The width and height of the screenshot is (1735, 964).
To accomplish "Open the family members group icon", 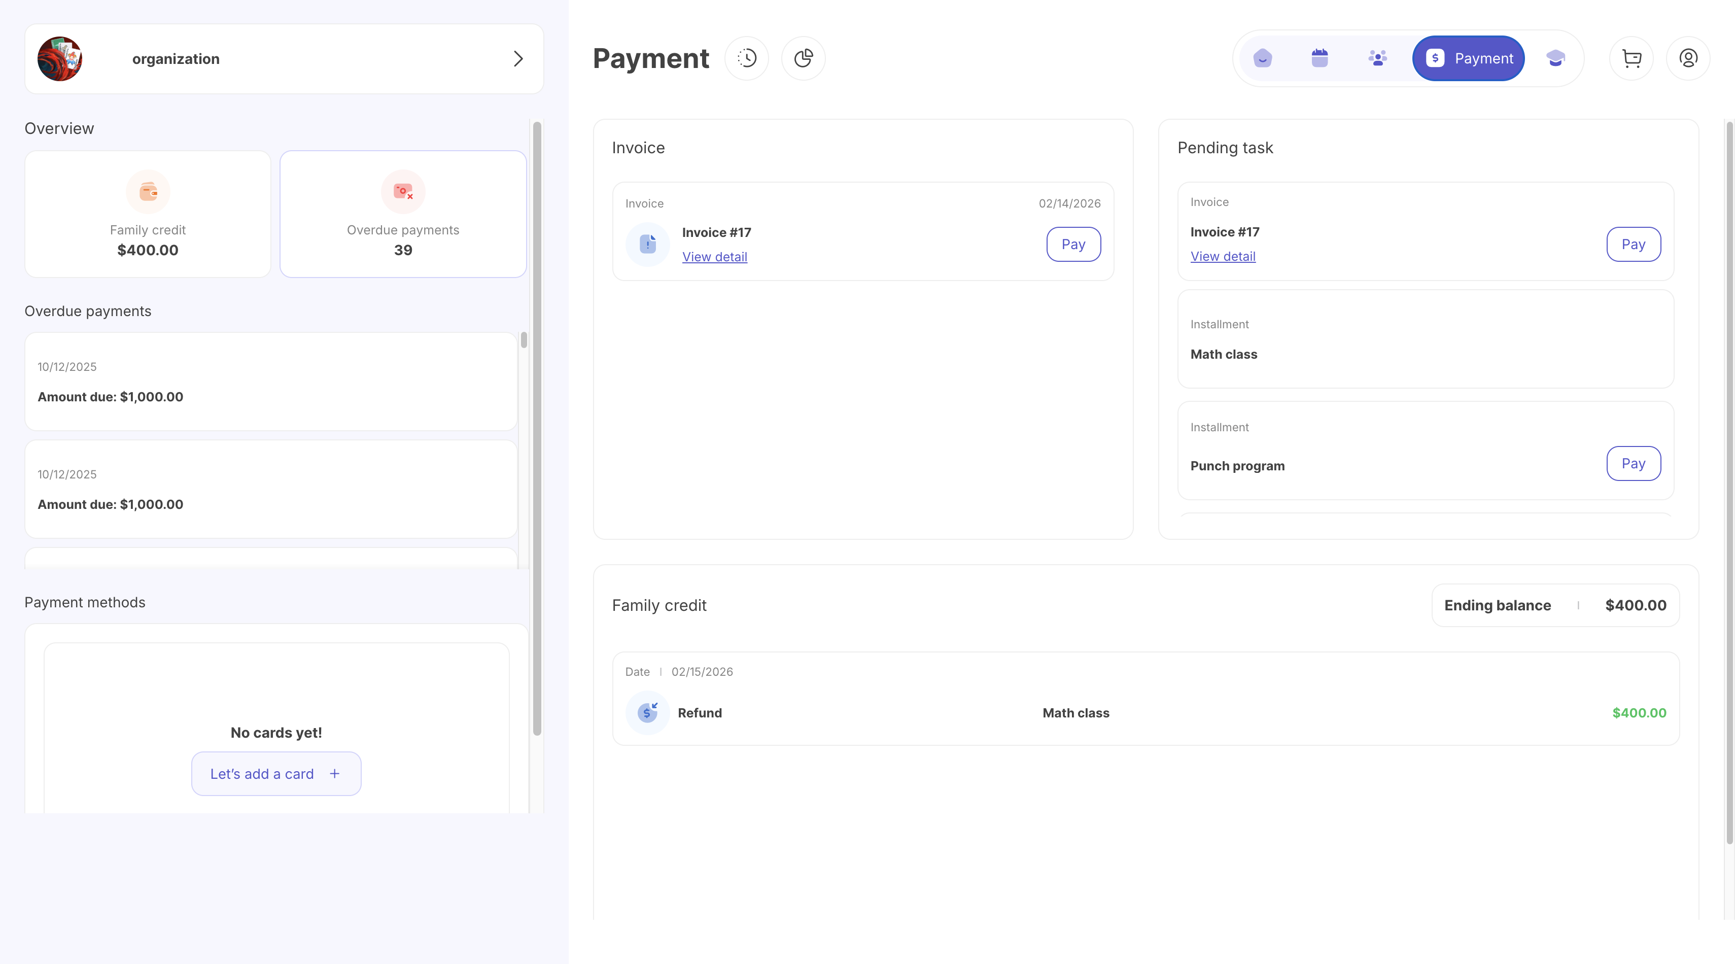I will click(1377, 59).
